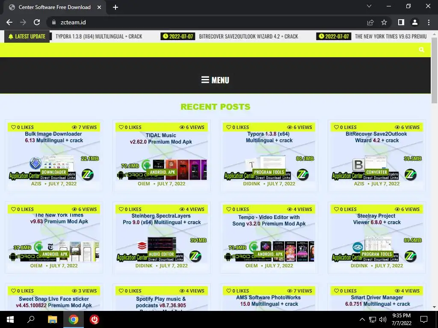Click the page vertical scrollbar thumb
The width and height of the screenshot is (438, 328).
point(434,70)
